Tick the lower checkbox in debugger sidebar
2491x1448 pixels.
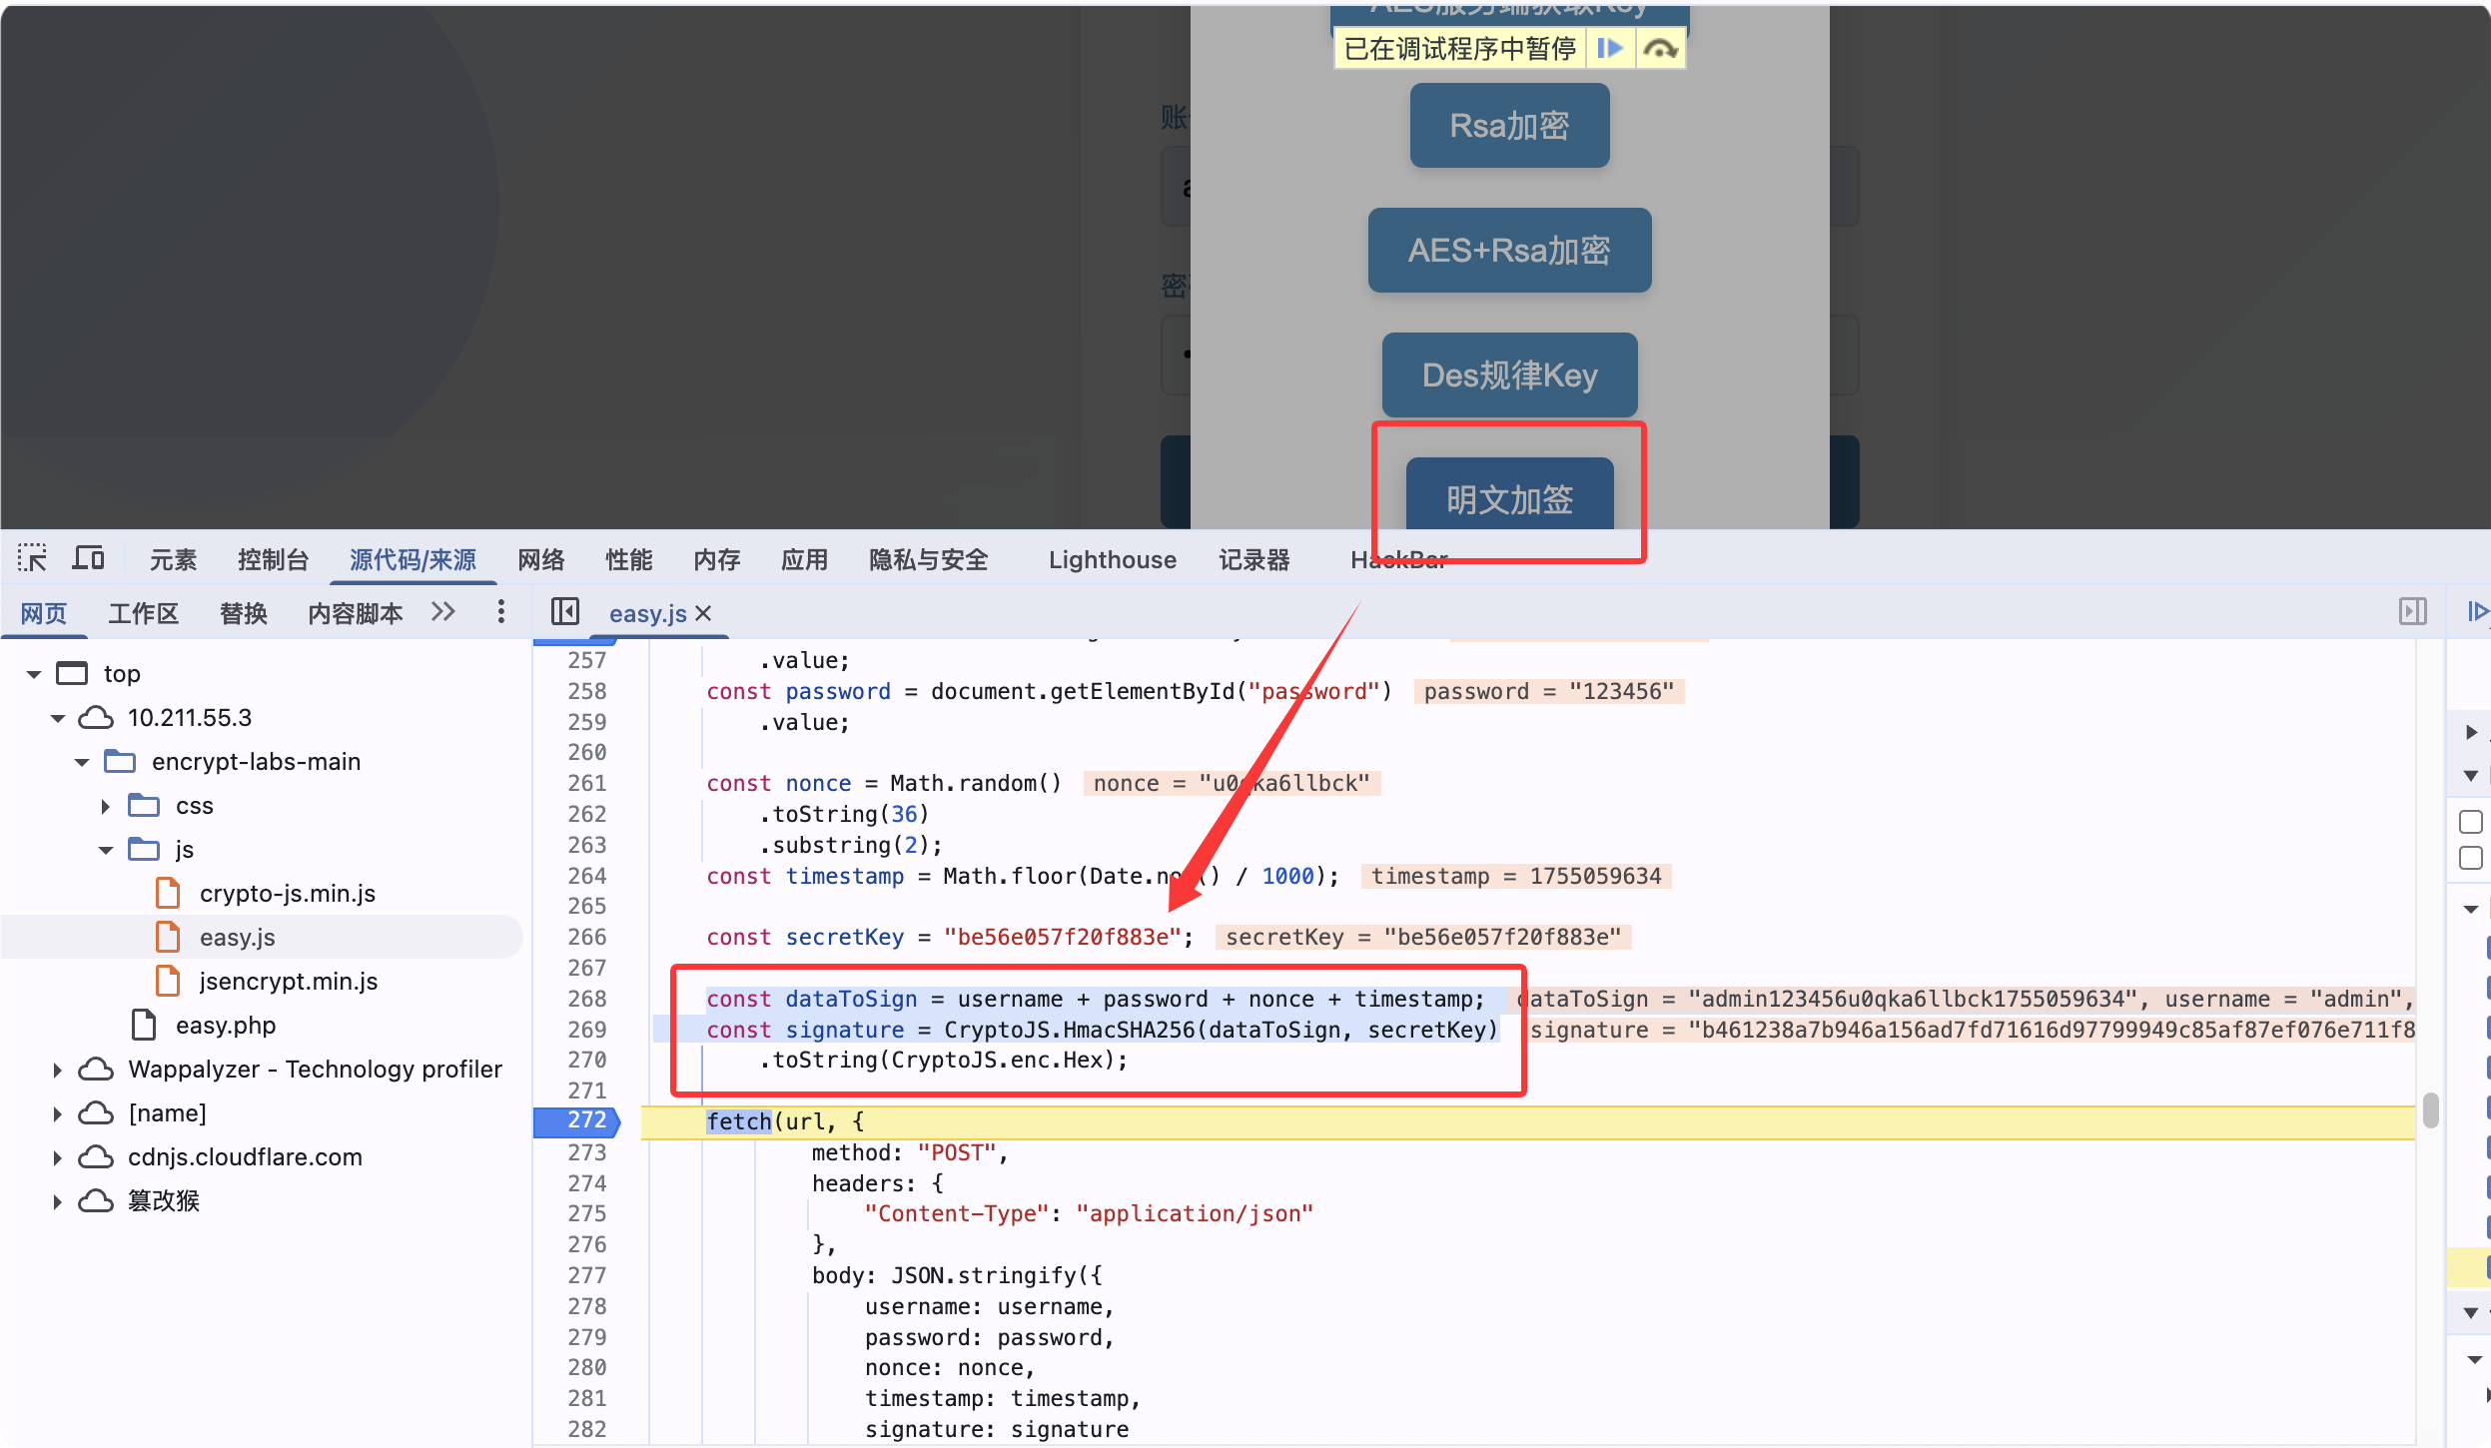coord(2470,858)
